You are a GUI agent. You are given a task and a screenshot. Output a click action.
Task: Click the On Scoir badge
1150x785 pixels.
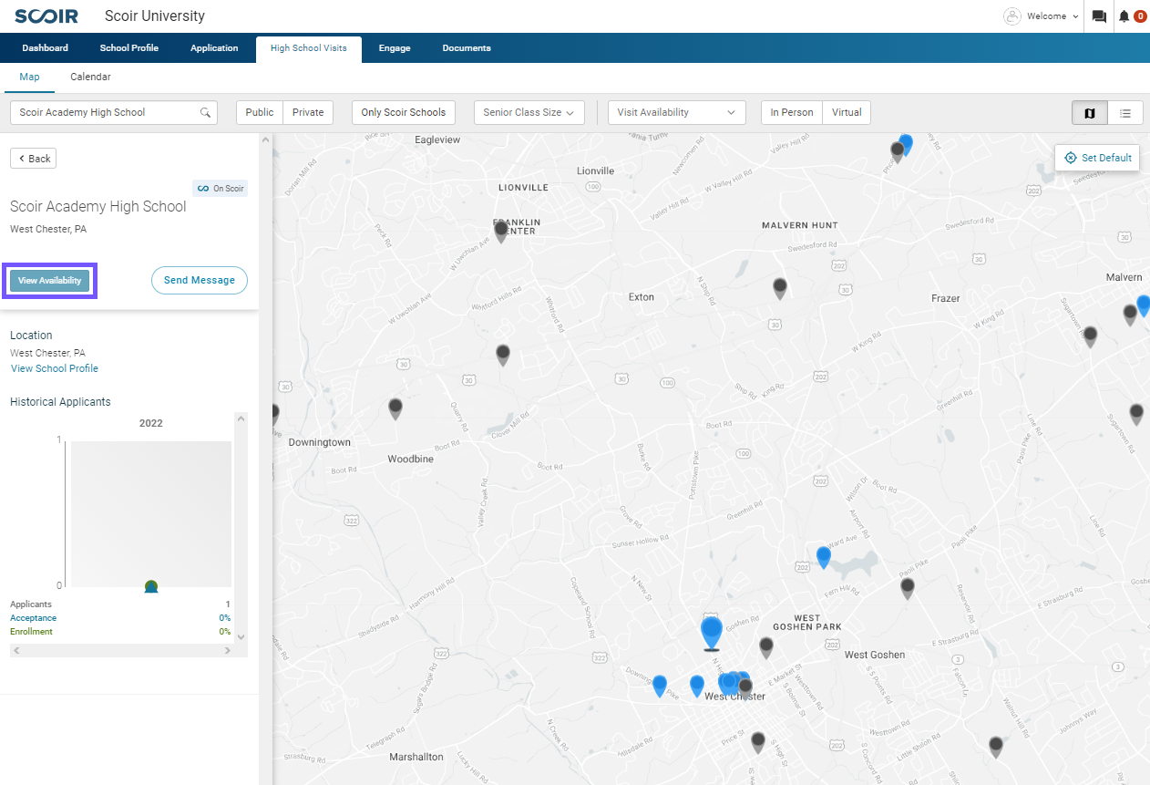click(x=221, y=189)
